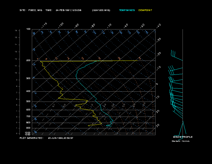Click temperature label -110 along top
This screenshot has height=164, width=212.
tap(44, 25)
